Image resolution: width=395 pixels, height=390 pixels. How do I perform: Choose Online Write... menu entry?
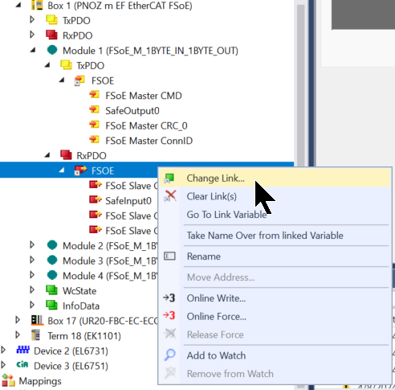216,298
